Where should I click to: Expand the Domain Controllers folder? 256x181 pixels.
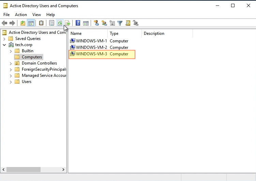click(x=11, y=63)
